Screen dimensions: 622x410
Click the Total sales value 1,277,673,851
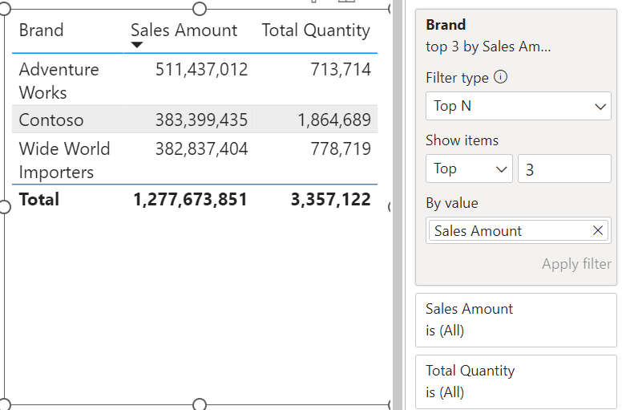190,199
